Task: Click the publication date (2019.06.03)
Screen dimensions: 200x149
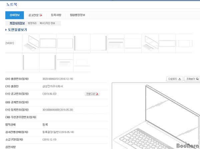Action: click(x=49, y=94)
